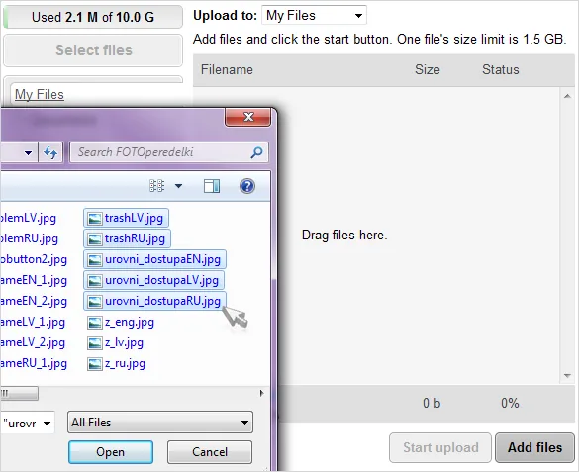Select the file ending lemRU.jpg
The image size is (579, 472).
[x=29, y=238]
